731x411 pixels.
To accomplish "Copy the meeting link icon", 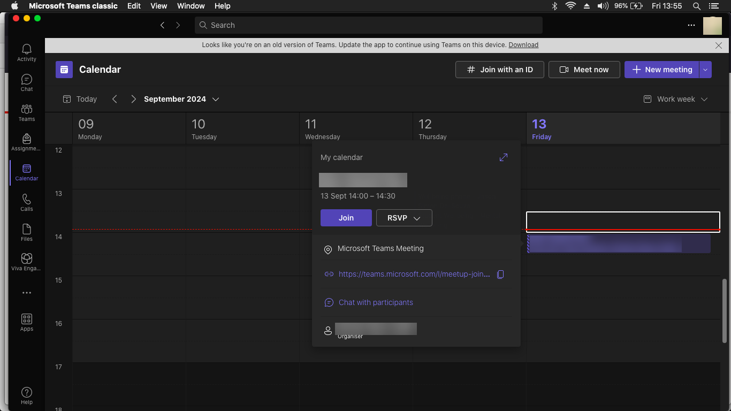I will [500, 274].
